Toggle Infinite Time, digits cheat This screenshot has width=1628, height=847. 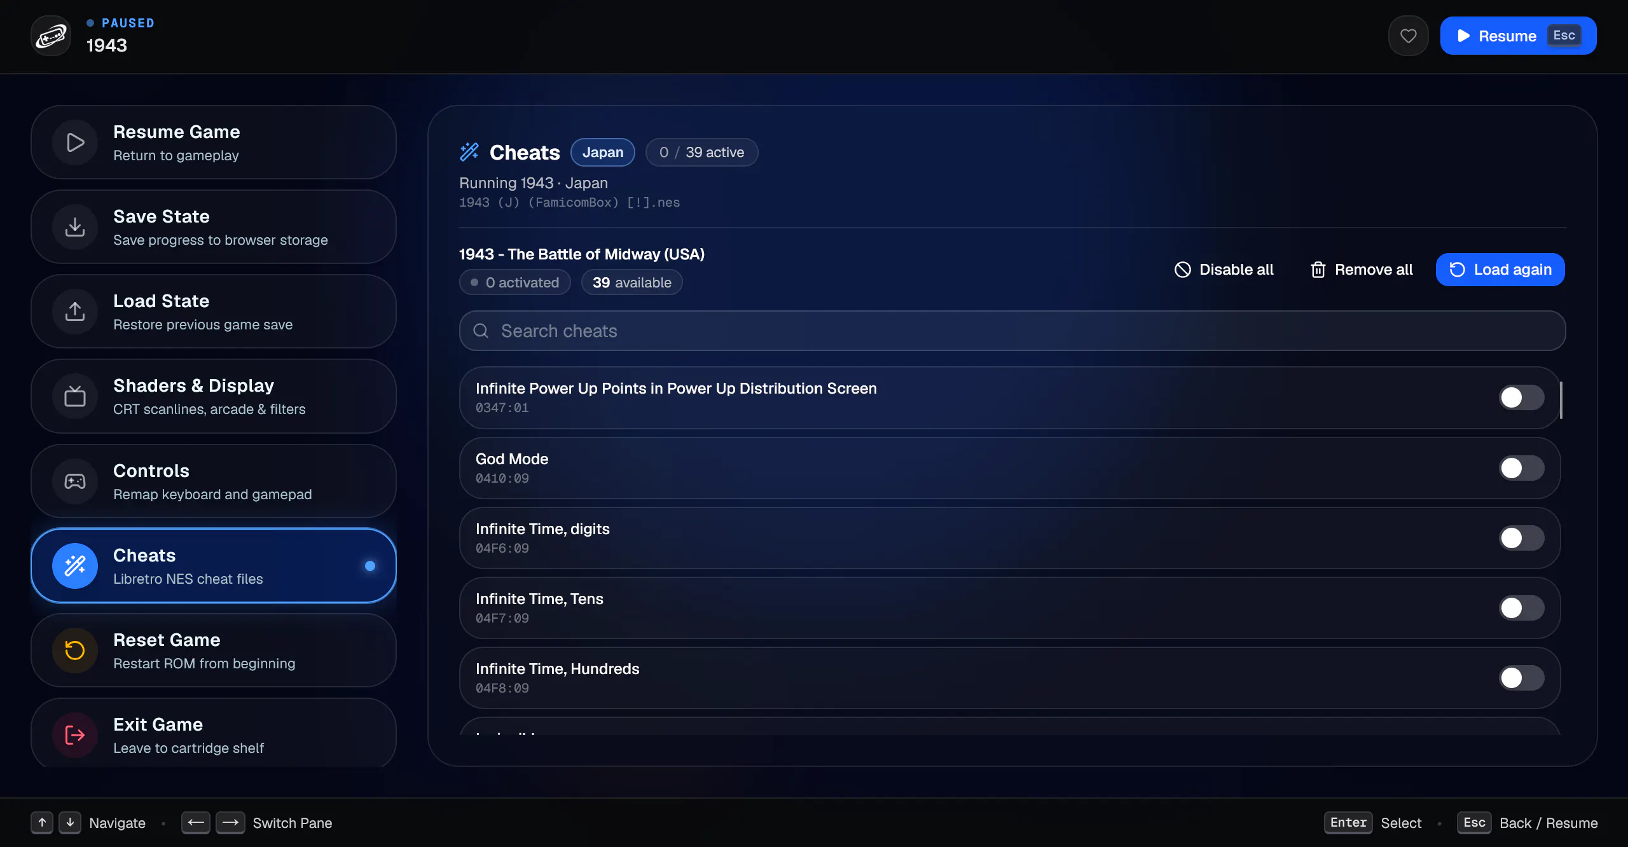(1522, 538)
